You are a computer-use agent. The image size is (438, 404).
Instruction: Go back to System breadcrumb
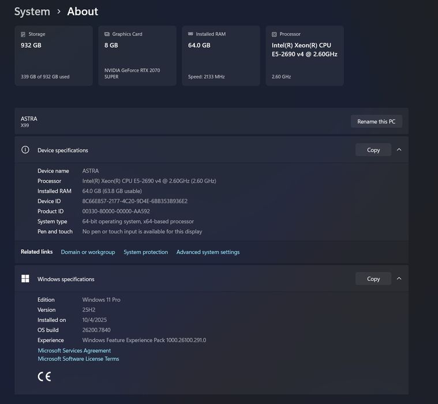click(x=32, y=12)
